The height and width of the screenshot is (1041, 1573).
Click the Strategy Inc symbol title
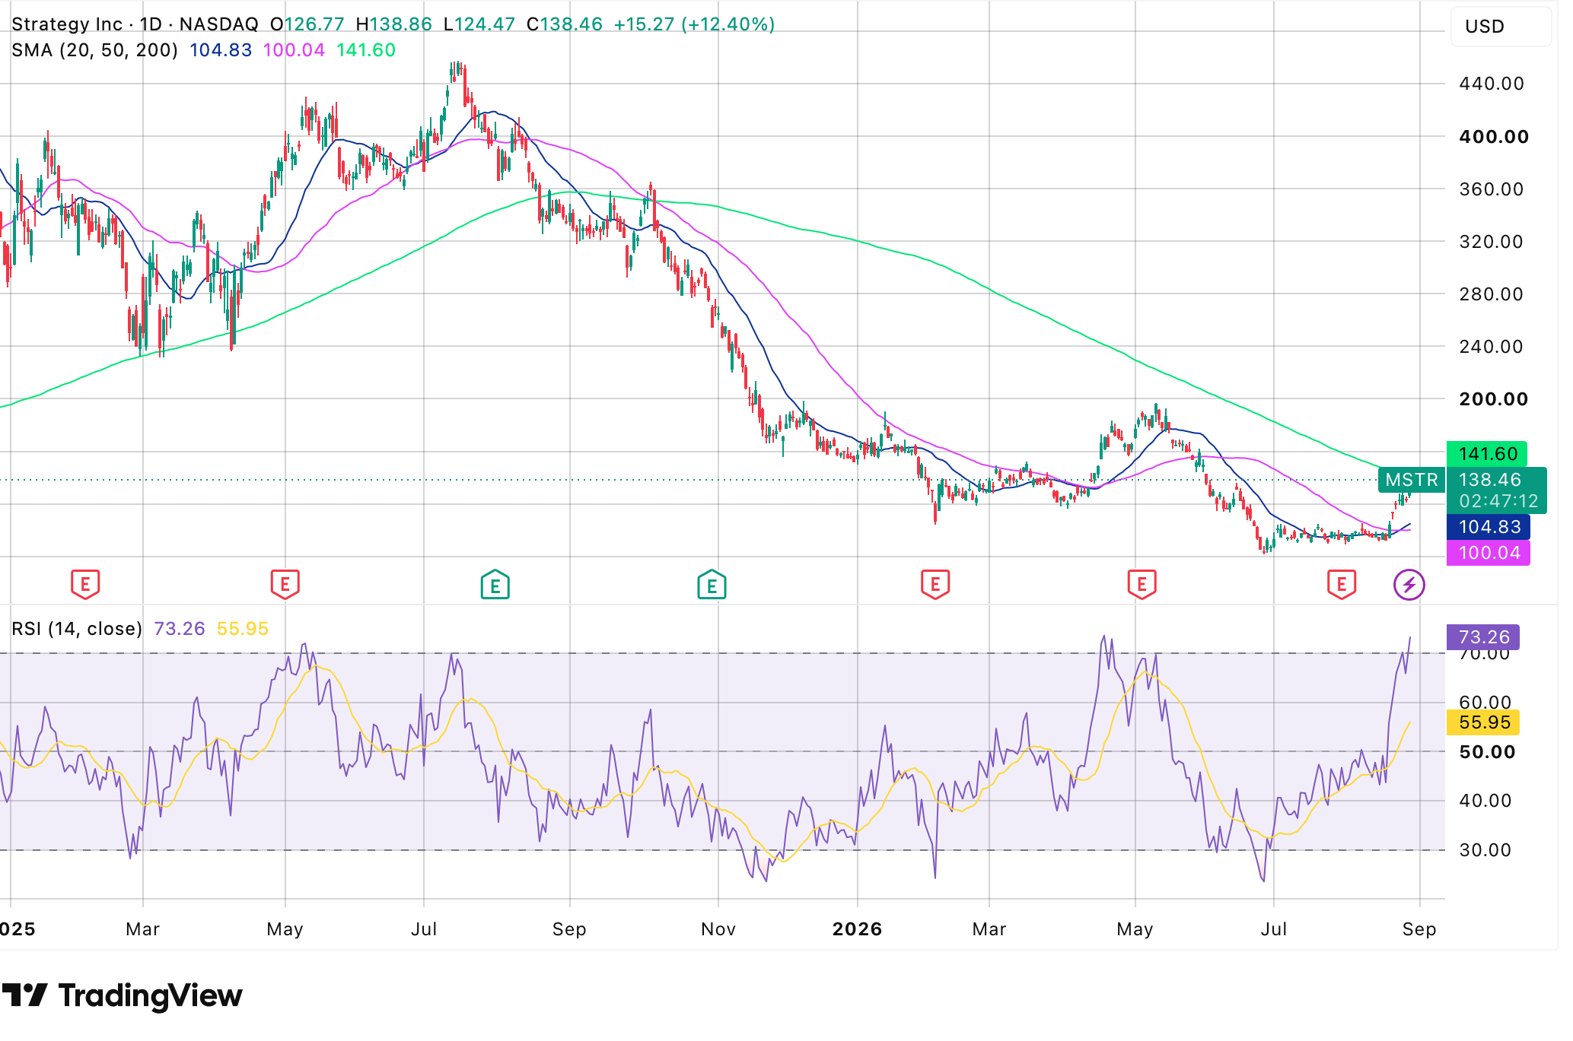(67, 24)
